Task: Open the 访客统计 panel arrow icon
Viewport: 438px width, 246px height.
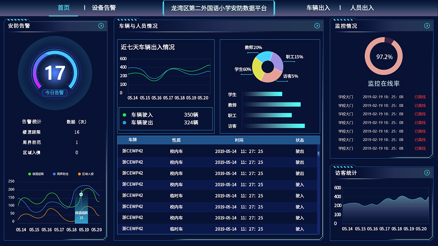Action: click(x=427, y=173)
